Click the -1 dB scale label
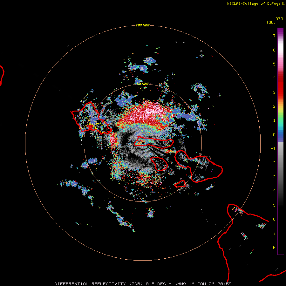This screenshot has width=286, height=286. pyautogui.click(x=273, y=149)
